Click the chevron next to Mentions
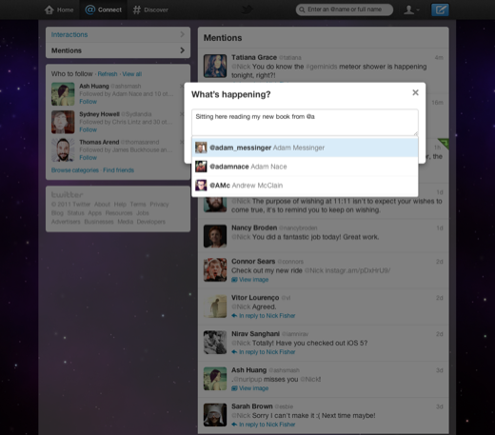The height and width of the screenshot is (435, 495). click(183, 50)
